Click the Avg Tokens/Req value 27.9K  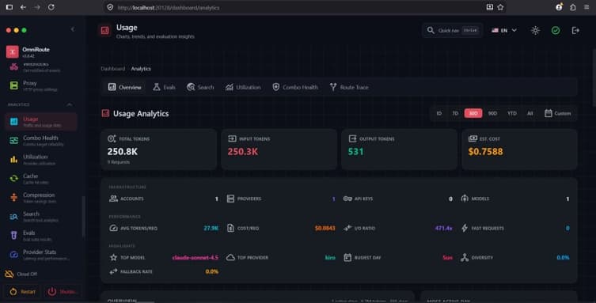click(211, 228)
